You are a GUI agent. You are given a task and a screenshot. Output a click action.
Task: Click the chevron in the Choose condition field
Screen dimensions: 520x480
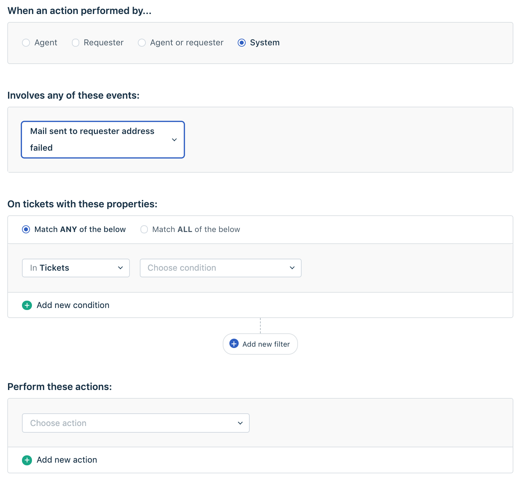click(292, 268)
